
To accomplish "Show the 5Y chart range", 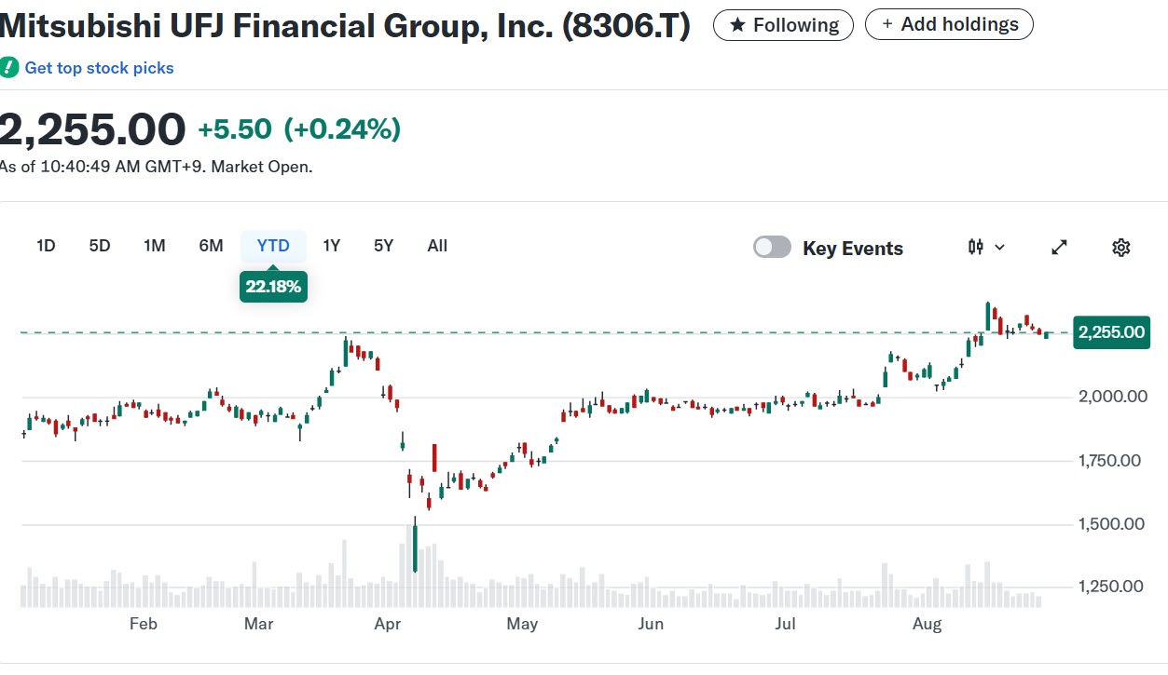I will point(384,246).
